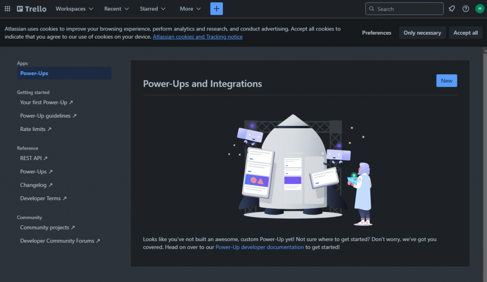487x282 pixels.
Task: Open Atlassian cookies and Tracking notice link
Action: point(197,37)
